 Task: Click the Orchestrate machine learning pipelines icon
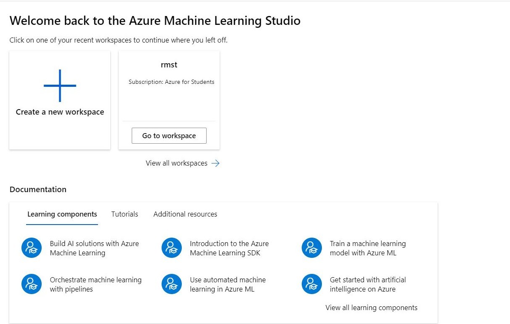click(x=32, y=284)
